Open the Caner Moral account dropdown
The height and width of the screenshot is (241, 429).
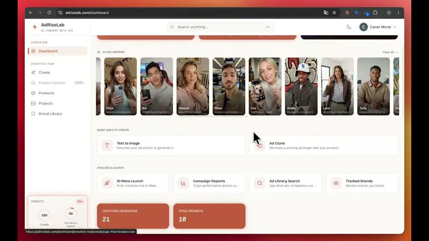point(378,27)
